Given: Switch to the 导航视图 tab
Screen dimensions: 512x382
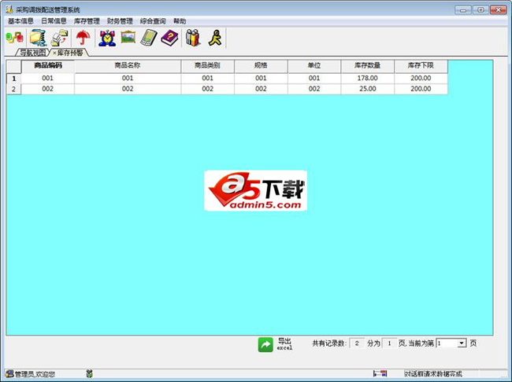Looking at the screenshot, I should (32, 53).
